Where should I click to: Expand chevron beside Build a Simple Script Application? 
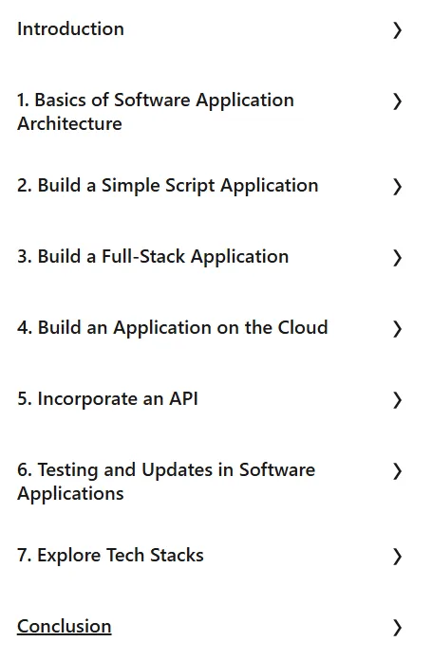pyautogui.click(x=397, y=187)
